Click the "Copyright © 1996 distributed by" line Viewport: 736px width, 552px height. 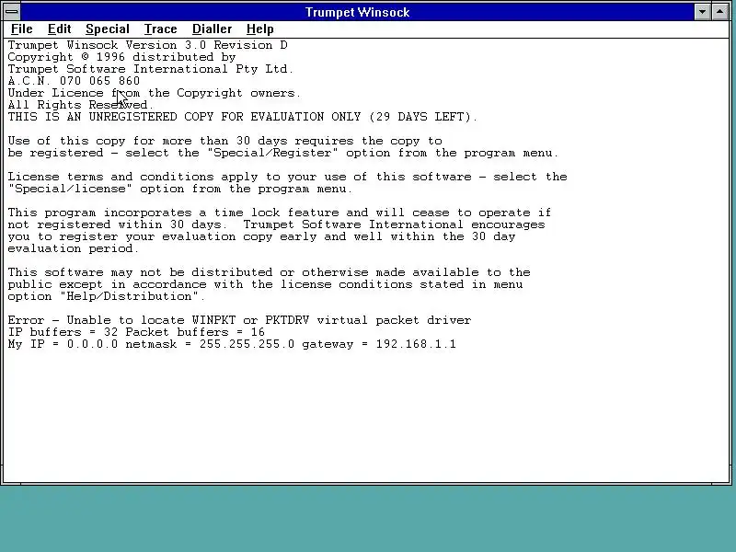pos(122,57)
